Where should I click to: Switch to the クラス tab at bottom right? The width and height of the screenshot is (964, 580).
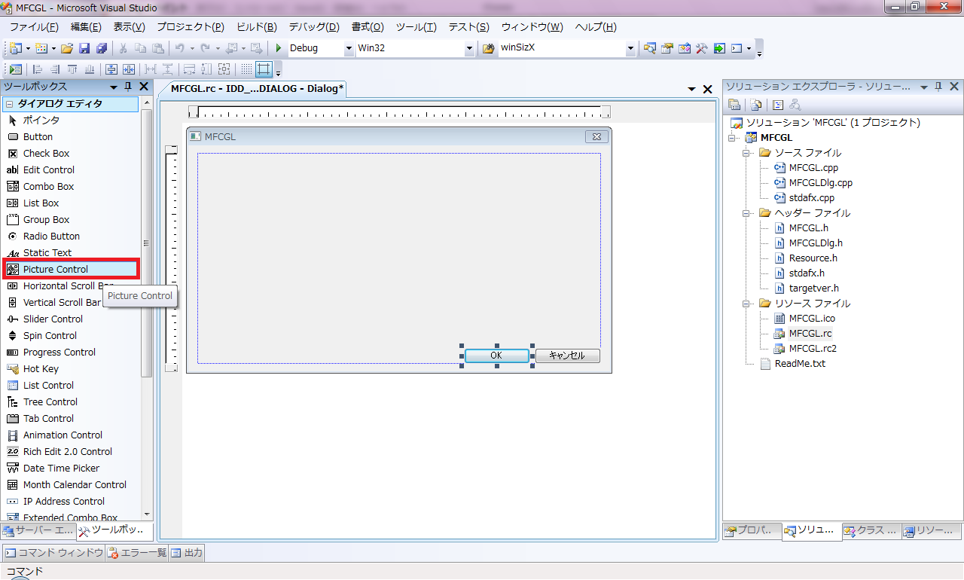871,531
